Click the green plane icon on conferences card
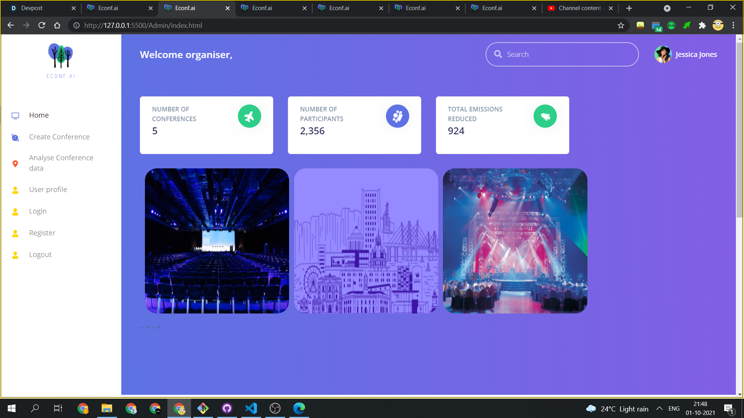This screenshot has height=418, width=744. pyautogui.click(x=249, y=116)
